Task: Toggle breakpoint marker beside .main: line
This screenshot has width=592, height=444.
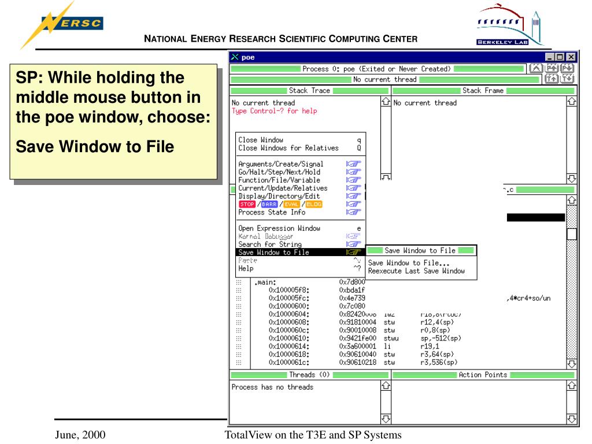Action: coord(239,282)
